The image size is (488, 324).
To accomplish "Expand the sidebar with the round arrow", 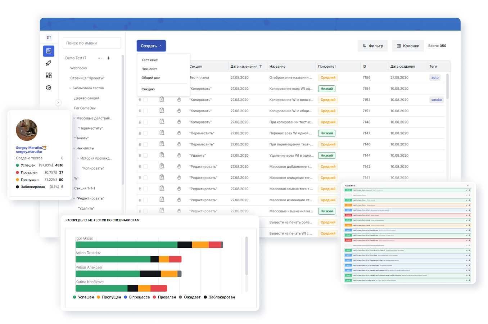I will tap(58, 103).
